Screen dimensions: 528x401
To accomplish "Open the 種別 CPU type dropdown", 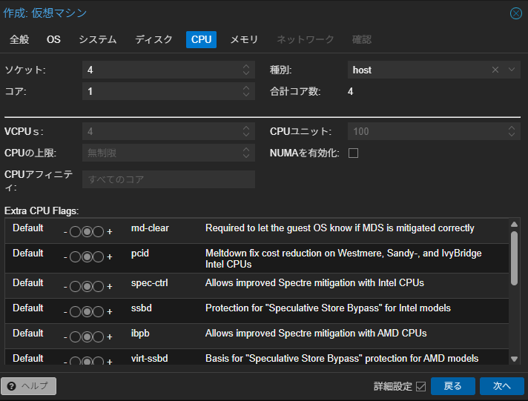I will pyautogui.click(x=512, y=70).
